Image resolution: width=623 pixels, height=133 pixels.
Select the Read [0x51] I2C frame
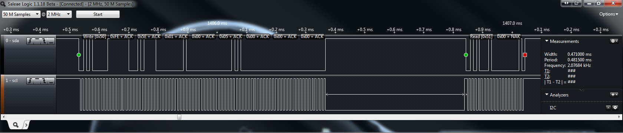[481, 37]
